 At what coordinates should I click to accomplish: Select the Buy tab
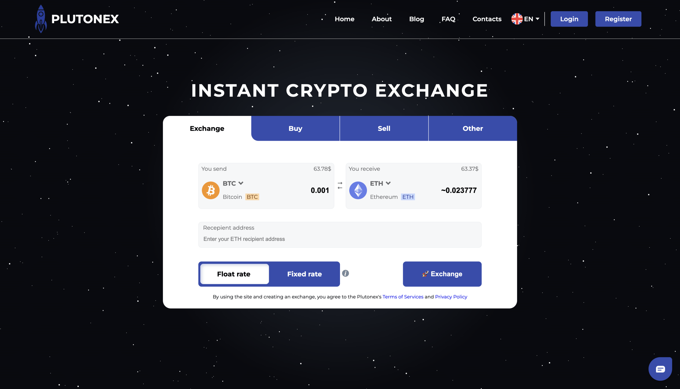(295, 128)
